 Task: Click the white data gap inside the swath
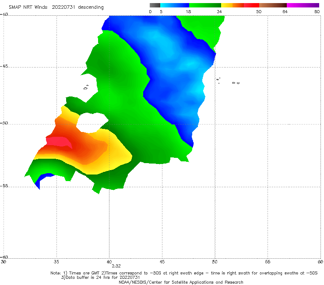(x=92, y=123)
